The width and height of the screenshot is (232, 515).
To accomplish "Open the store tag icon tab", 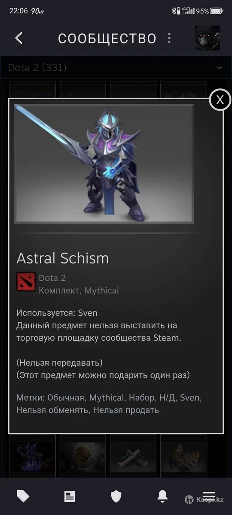I will 23,497.
